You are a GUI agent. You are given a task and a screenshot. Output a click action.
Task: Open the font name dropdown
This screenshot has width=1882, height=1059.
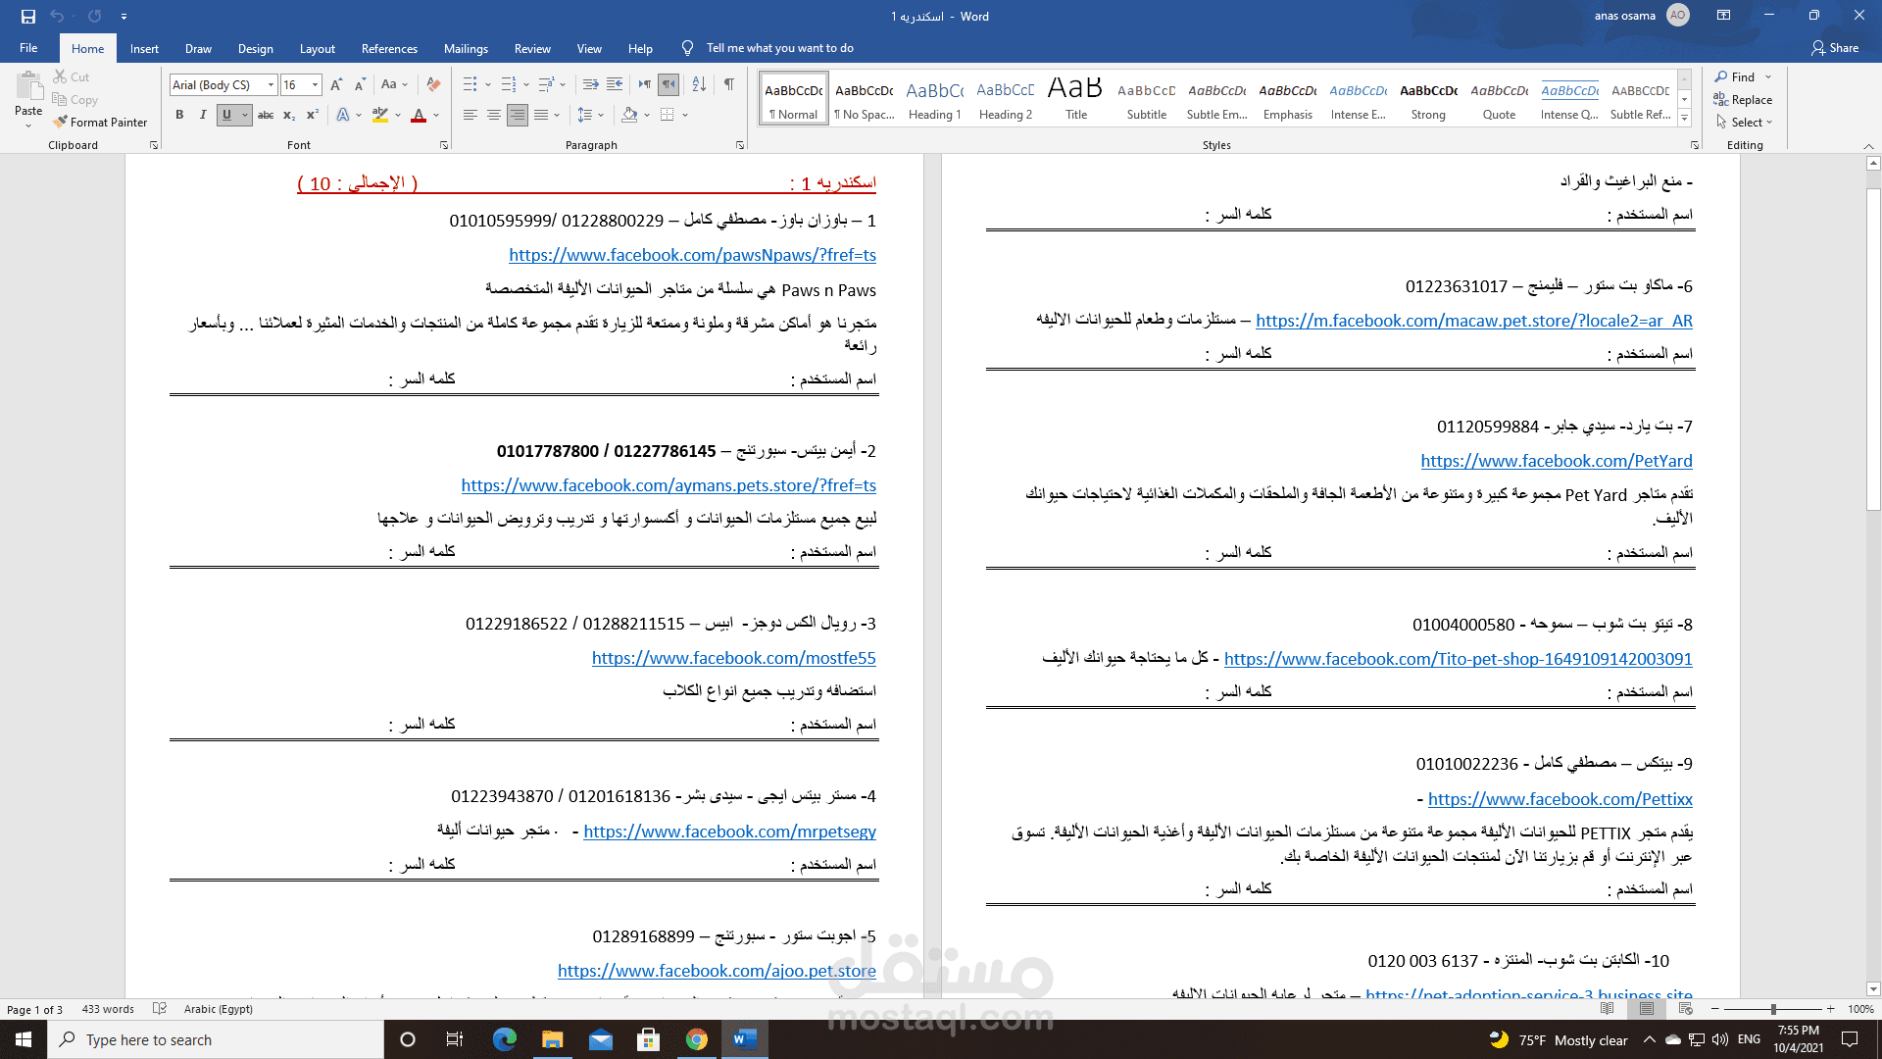[272, 85]
